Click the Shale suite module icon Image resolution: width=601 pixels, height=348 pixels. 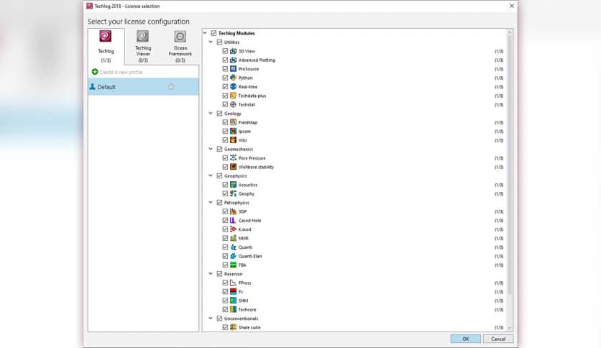pos(233,327)
